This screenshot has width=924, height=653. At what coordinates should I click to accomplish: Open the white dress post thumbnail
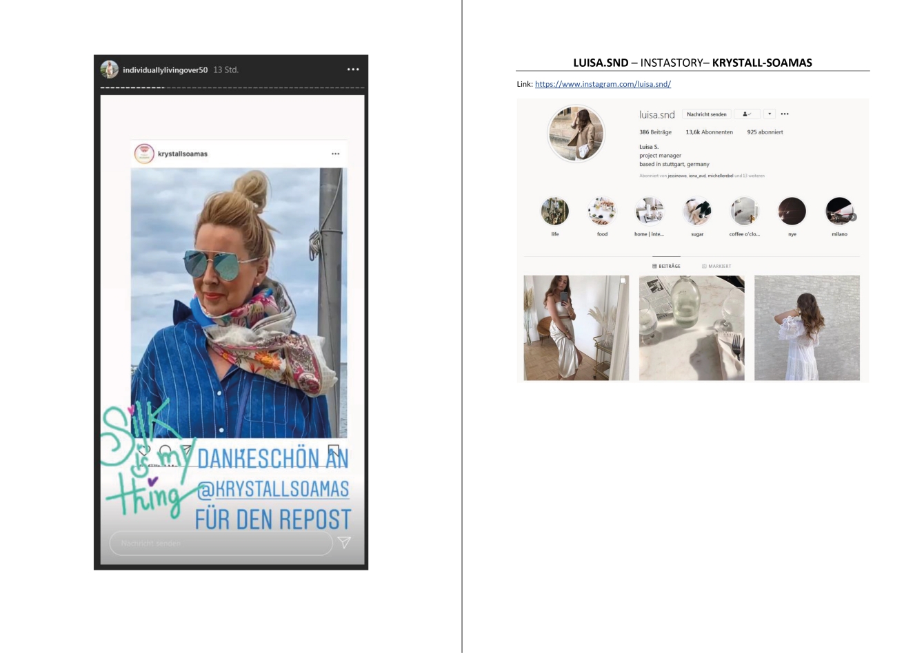807,328
